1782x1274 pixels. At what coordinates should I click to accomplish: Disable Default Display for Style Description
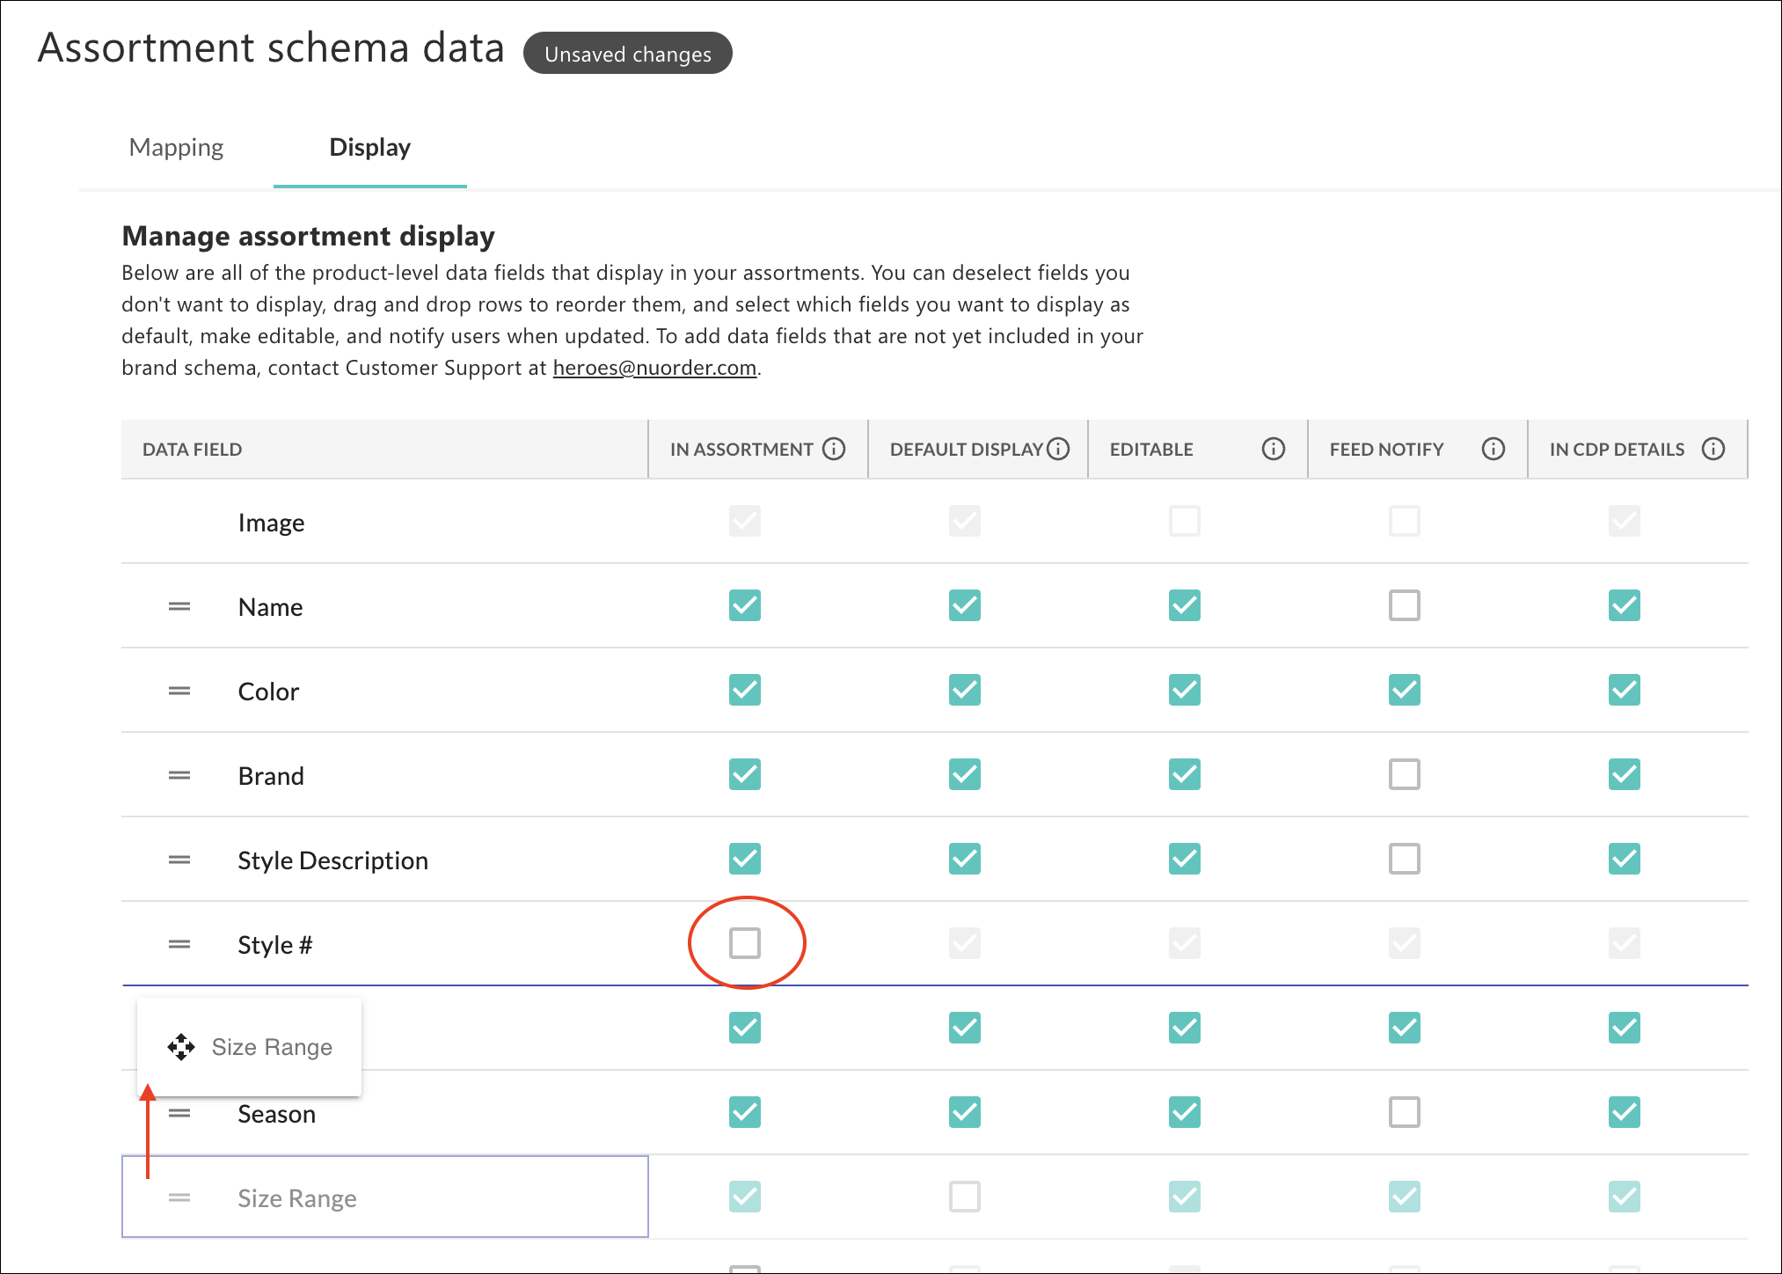pos(964,859)
